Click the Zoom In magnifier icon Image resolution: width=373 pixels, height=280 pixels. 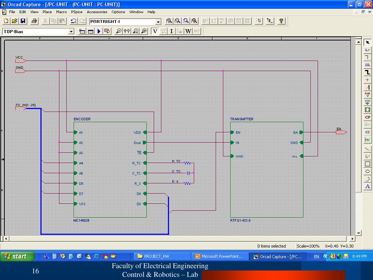click(169, 21)
